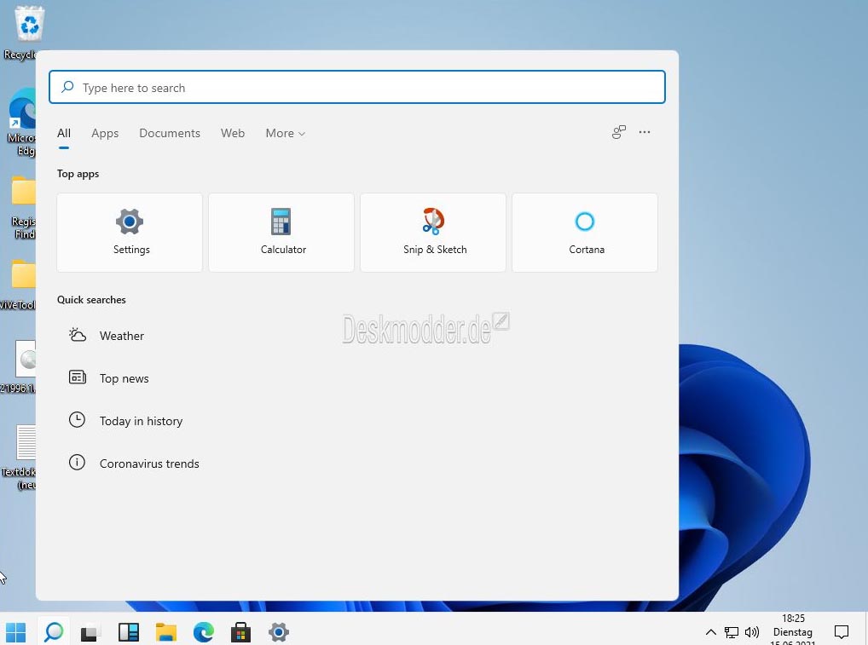The width and height of the screenshot is (868, 645).
Task: Switch to the Web tab
Action: 233,133
